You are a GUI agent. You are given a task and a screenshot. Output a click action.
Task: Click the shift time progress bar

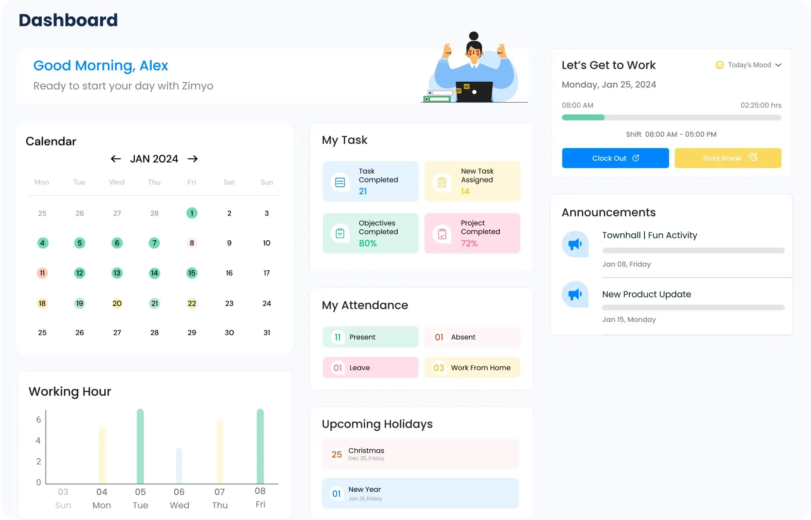671,117
